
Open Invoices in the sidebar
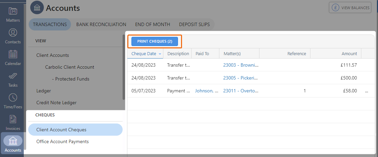[13, 122]
